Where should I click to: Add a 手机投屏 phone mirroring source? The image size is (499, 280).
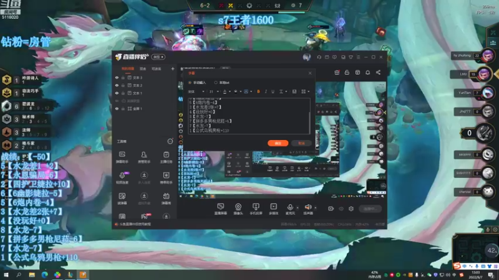coord(256,209)
